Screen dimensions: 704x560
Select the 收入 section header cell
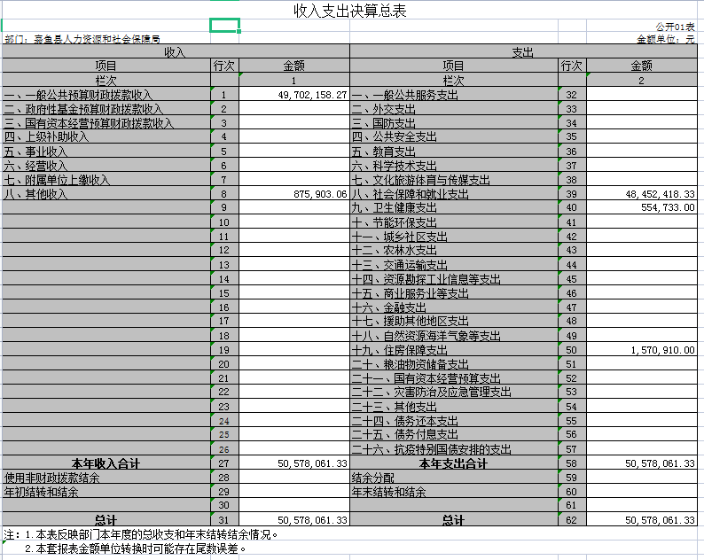176,51
